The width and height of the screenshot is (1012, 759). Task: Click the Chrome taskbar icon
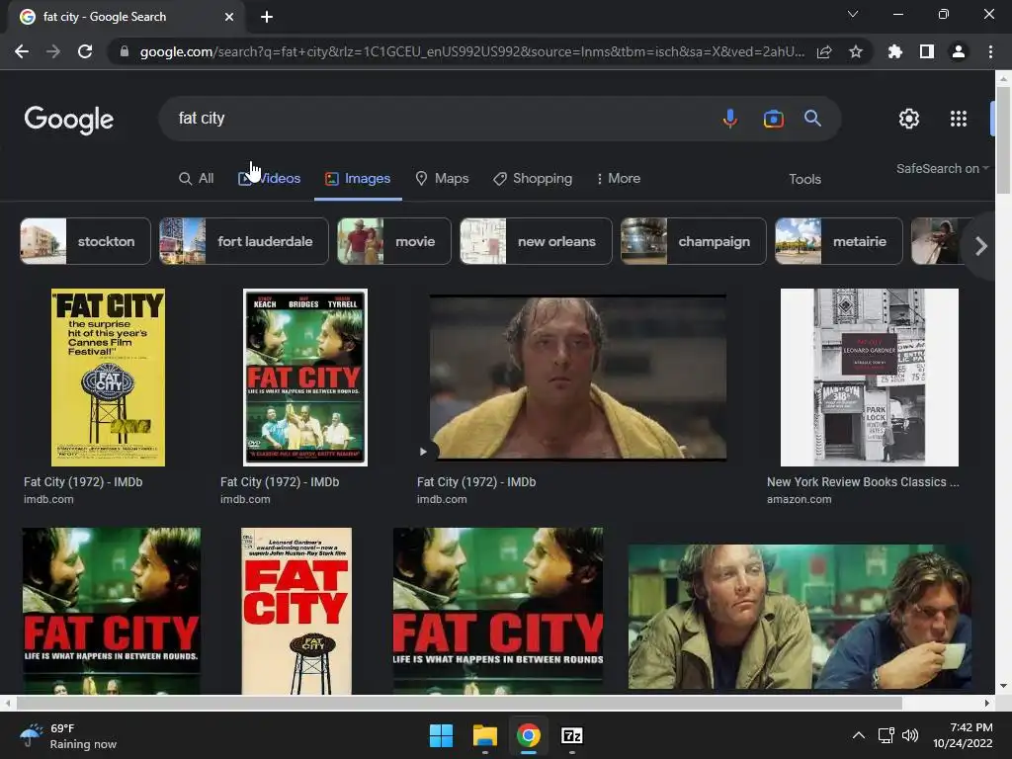point(528,735)
